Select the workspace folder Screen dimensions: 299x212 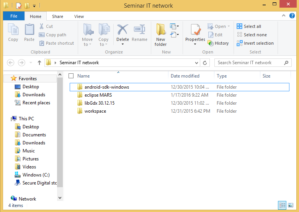180,111
